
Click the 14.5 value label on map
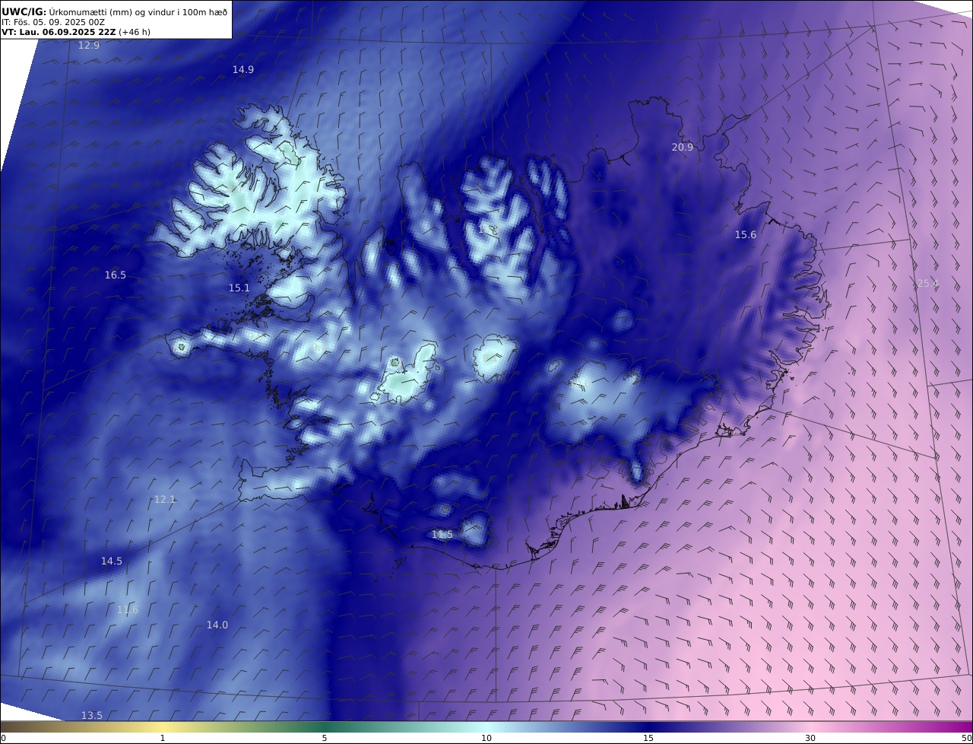(112, 561)
